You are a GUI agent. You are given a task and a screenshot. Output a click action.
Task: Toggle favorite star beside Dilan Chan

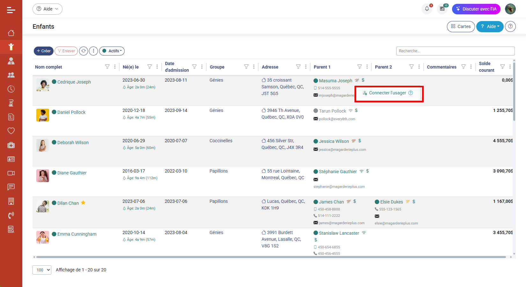(83, 203)
